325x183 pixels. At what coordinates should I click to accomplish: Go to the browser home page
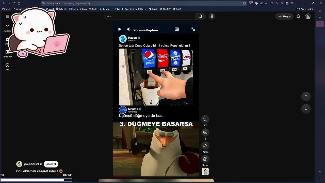pos(19,3)
